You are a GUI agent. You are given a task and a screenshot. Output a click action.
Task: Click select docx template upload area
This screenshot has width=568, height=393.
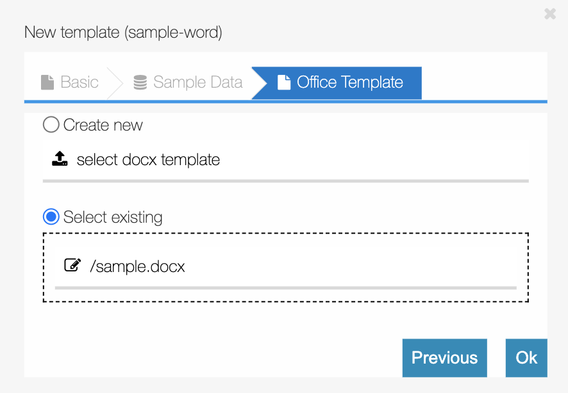(x=147, y=159)
